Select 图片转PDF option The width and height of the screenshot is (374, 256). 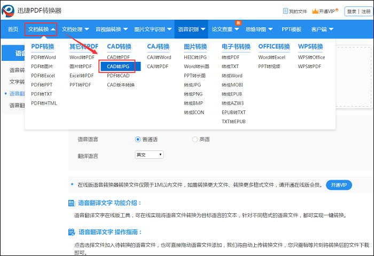pyautogui.click(x=81, y=67)
